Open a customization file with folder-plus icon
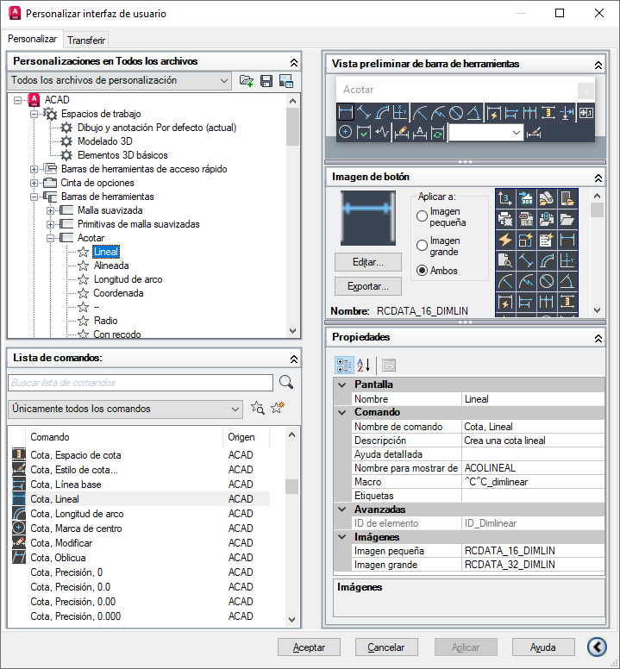 [247, 81]
